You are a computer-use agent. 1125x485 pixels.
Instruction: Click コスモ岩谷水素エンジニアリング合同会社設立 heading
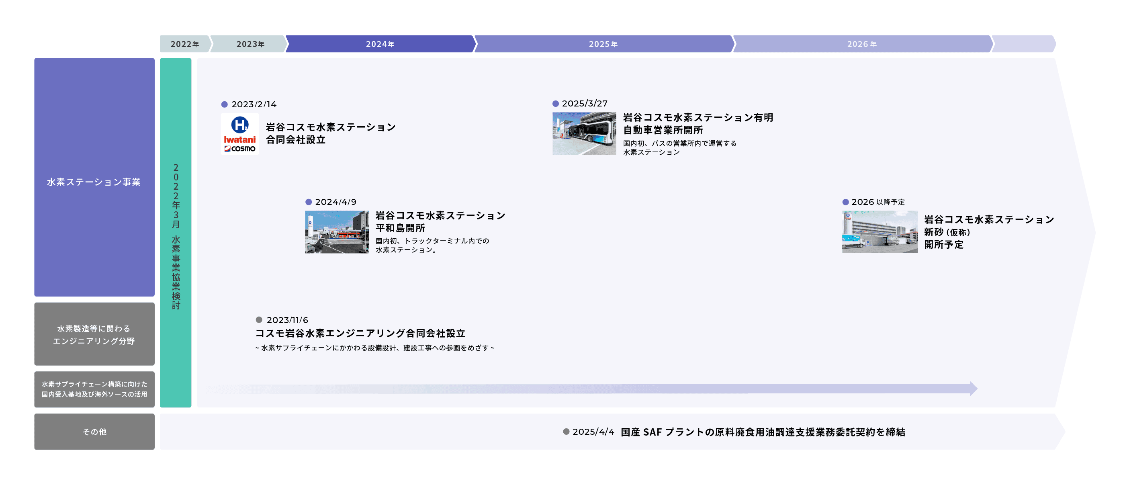(360, 334)
